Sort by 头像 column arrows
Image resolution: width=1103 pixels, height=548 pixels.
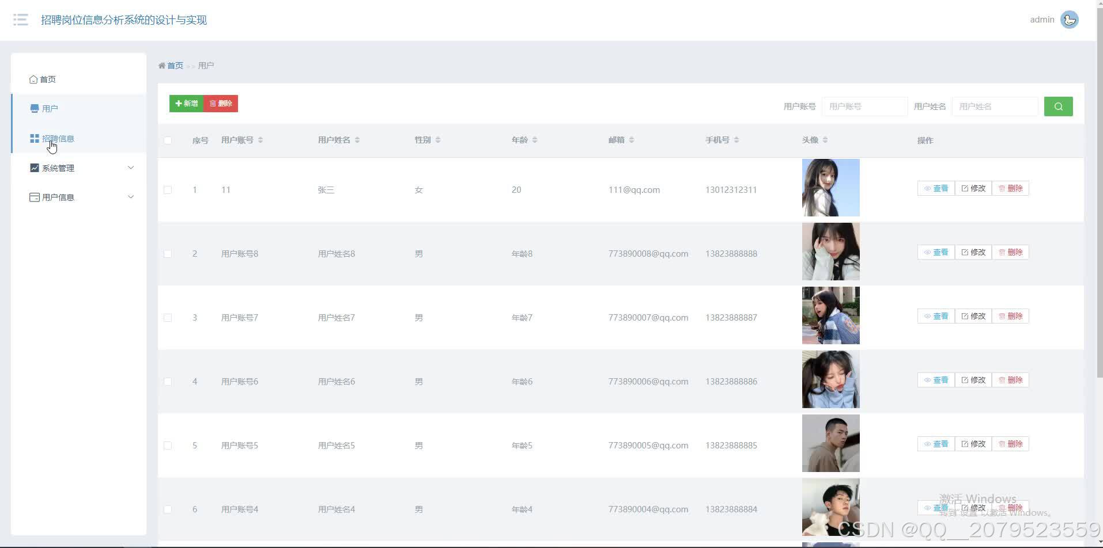point(825,140)
